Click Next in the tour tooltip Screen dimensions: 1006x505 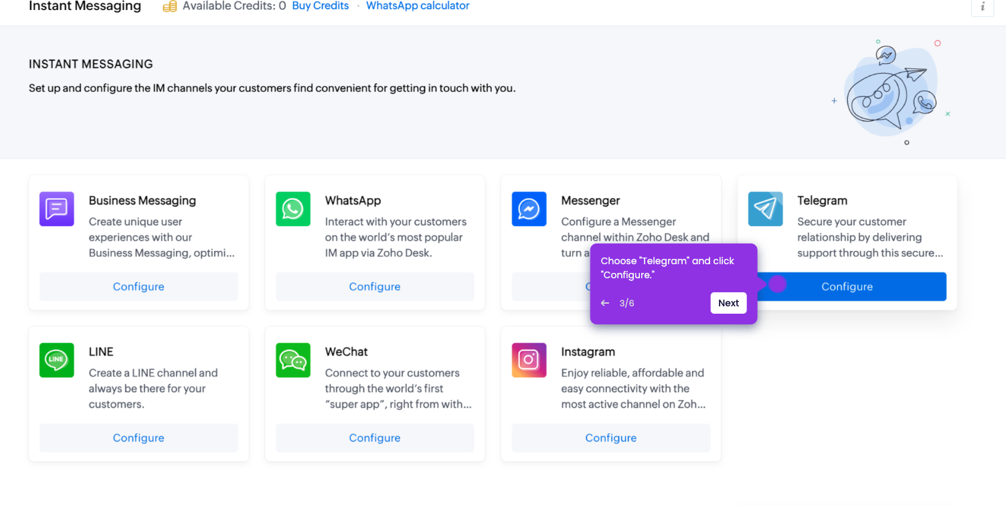(x=728, y=303)
